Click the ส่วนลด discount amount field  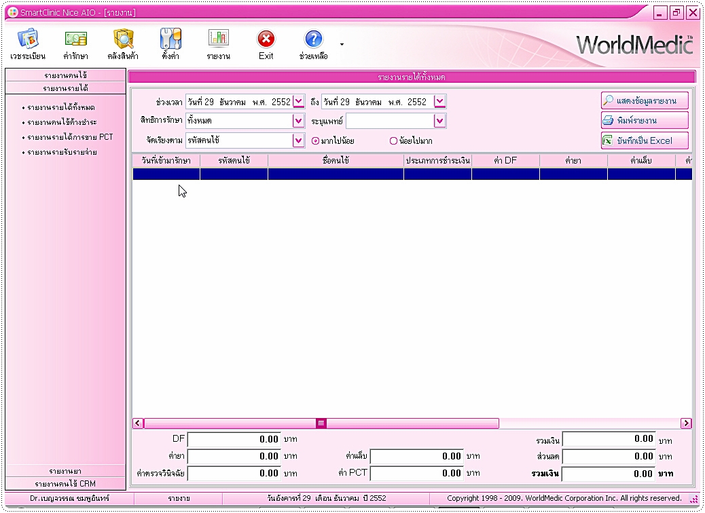[x=609, y=457]
